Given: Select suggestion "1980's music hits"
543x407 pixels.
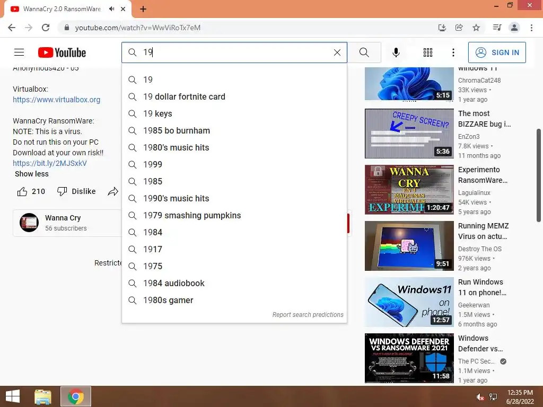Looking at the screenshot, I should point(234,147).
